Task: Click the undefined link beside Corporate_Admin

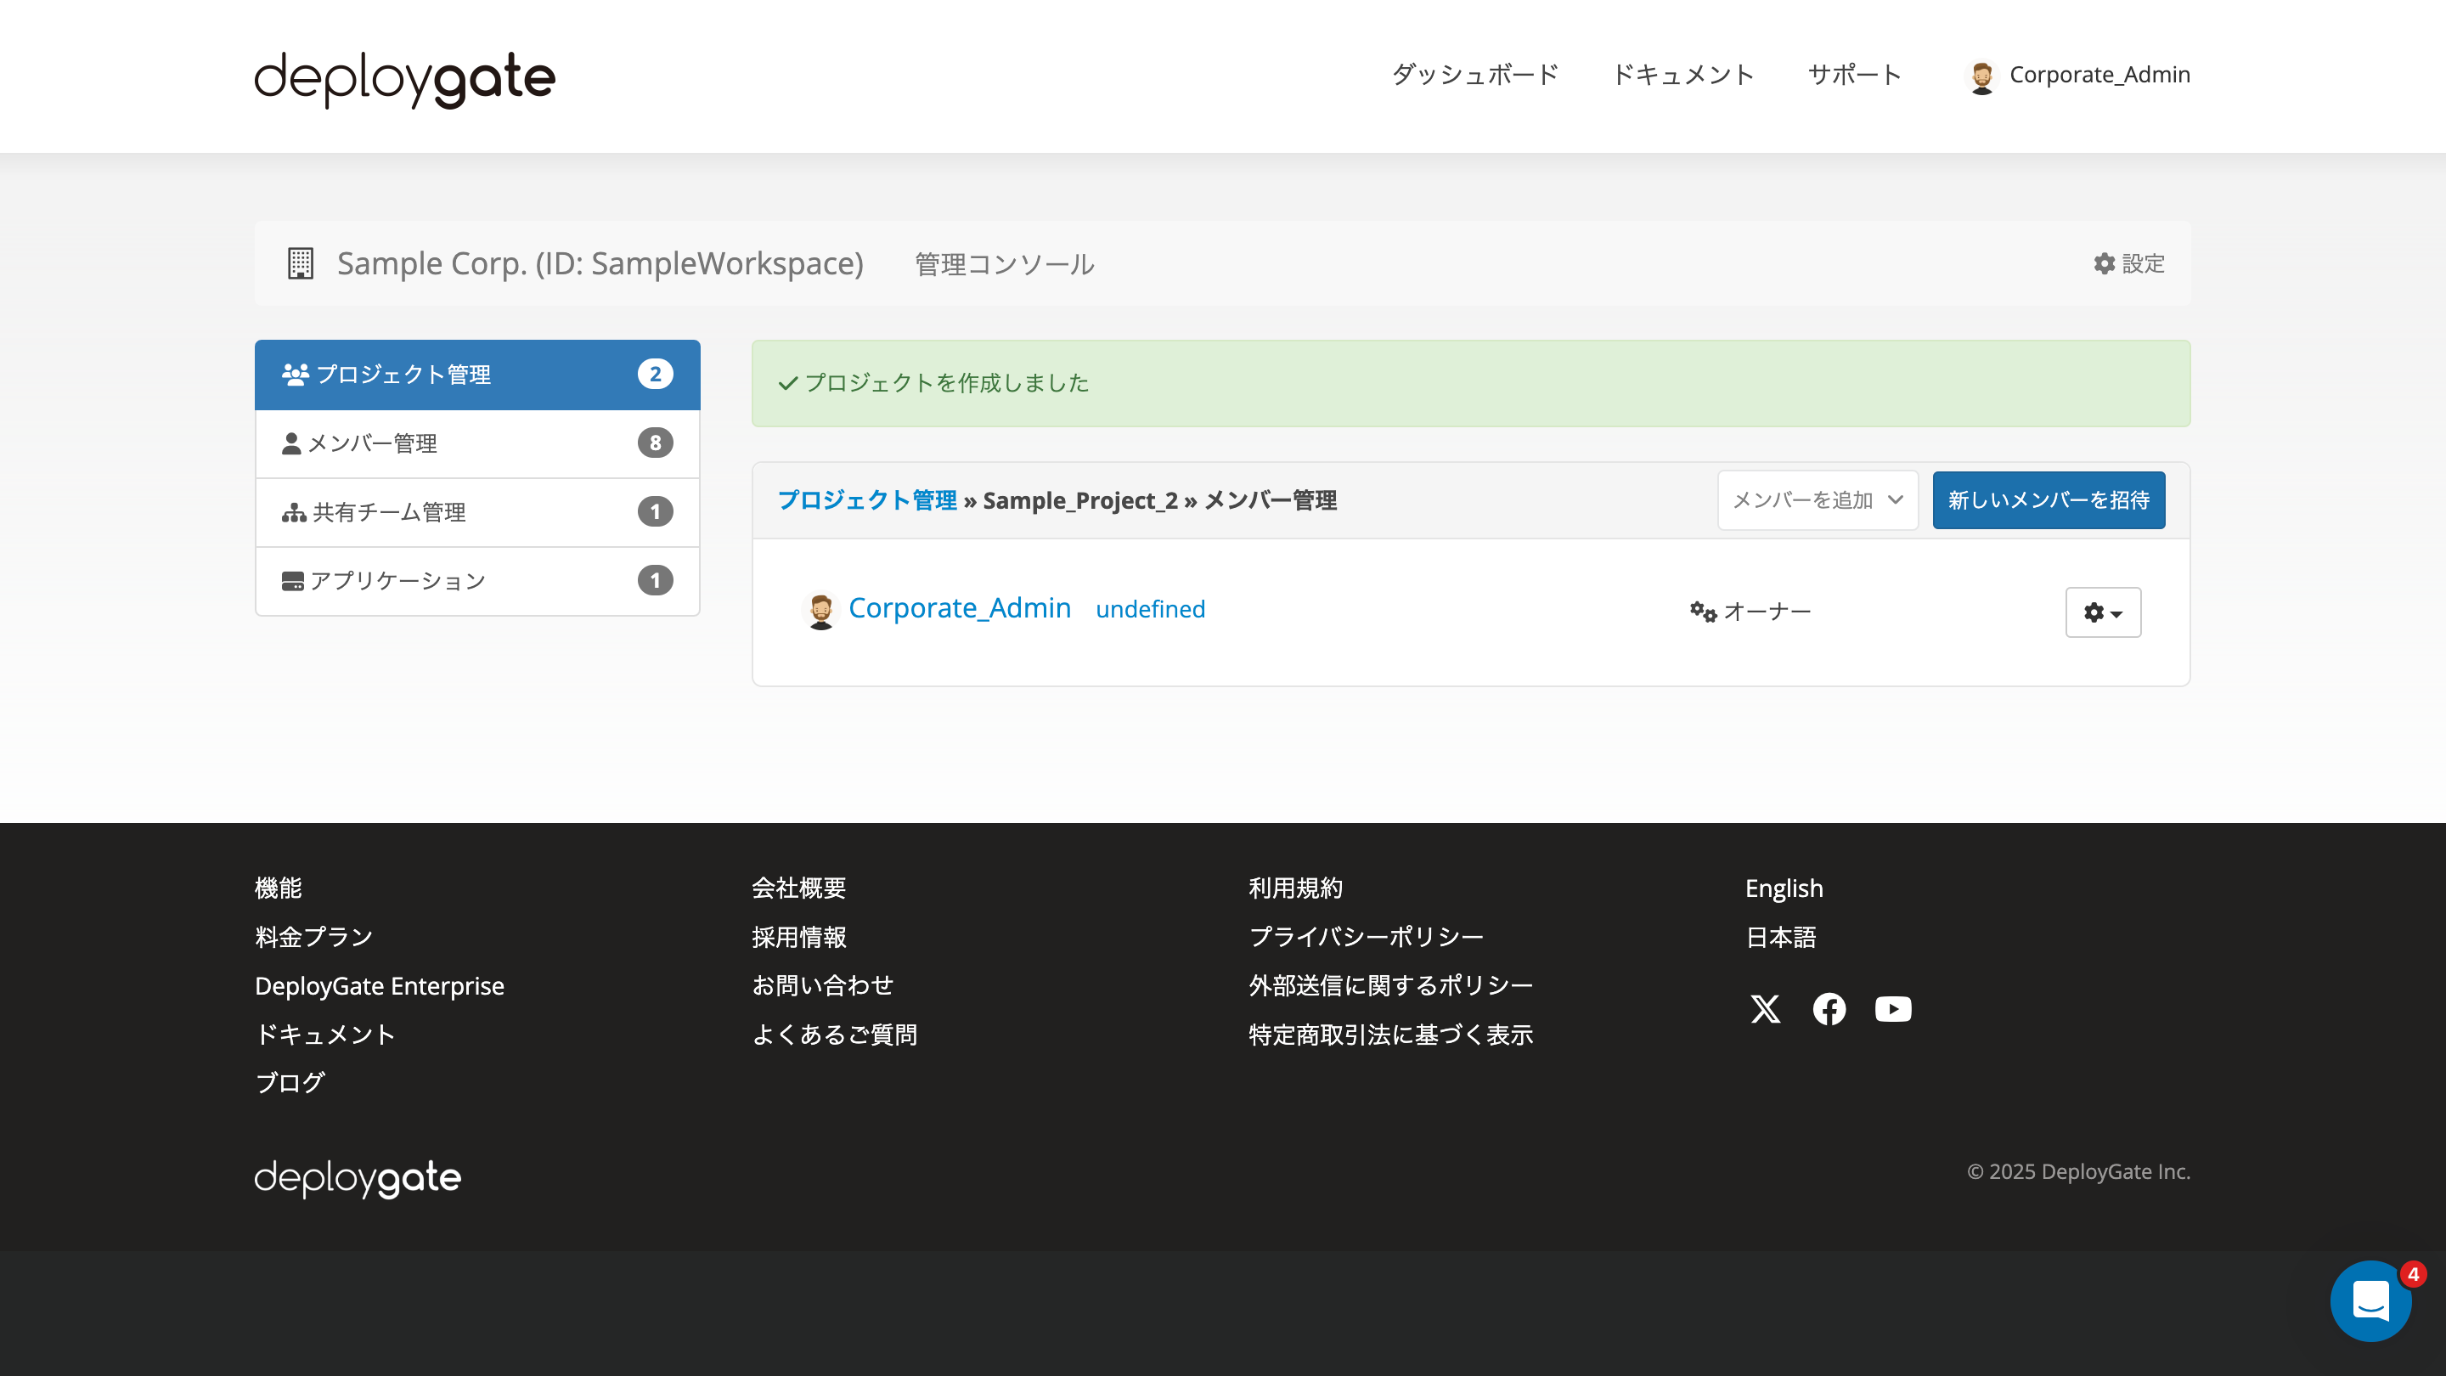Action: click(x=1150, y=609)
